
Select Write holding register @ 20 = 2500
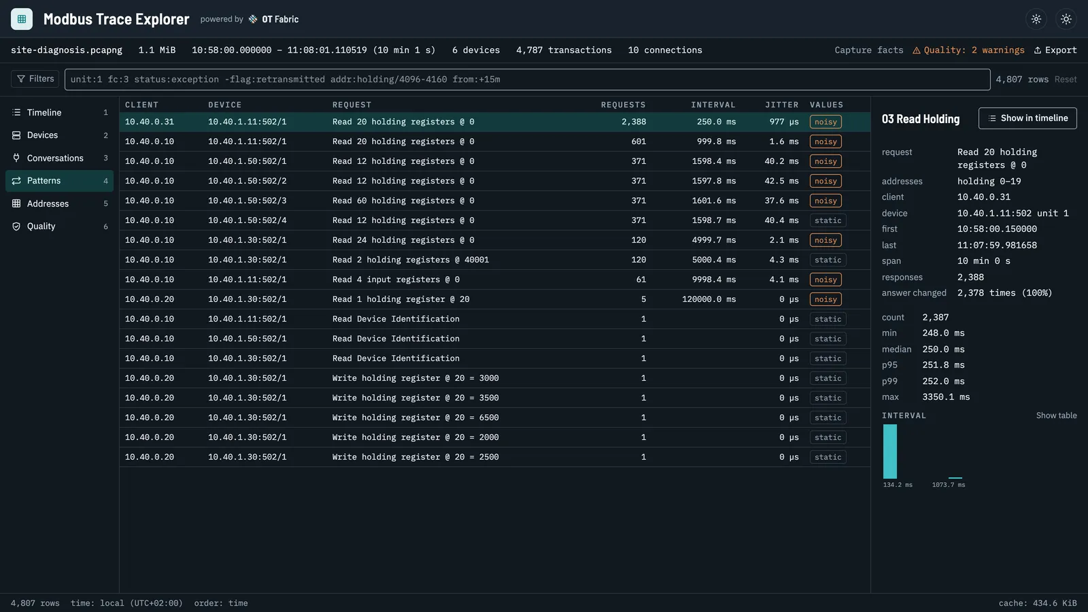point(495,457)
